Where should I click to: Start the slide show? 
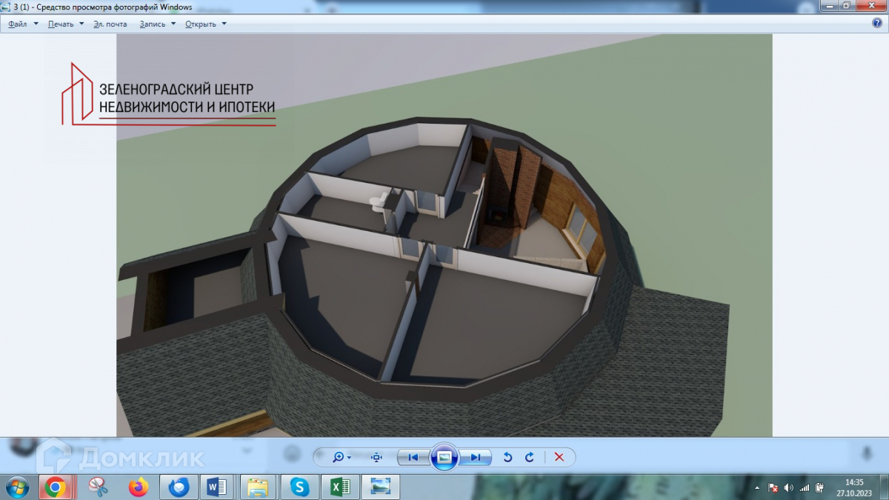tap(444, 457)
